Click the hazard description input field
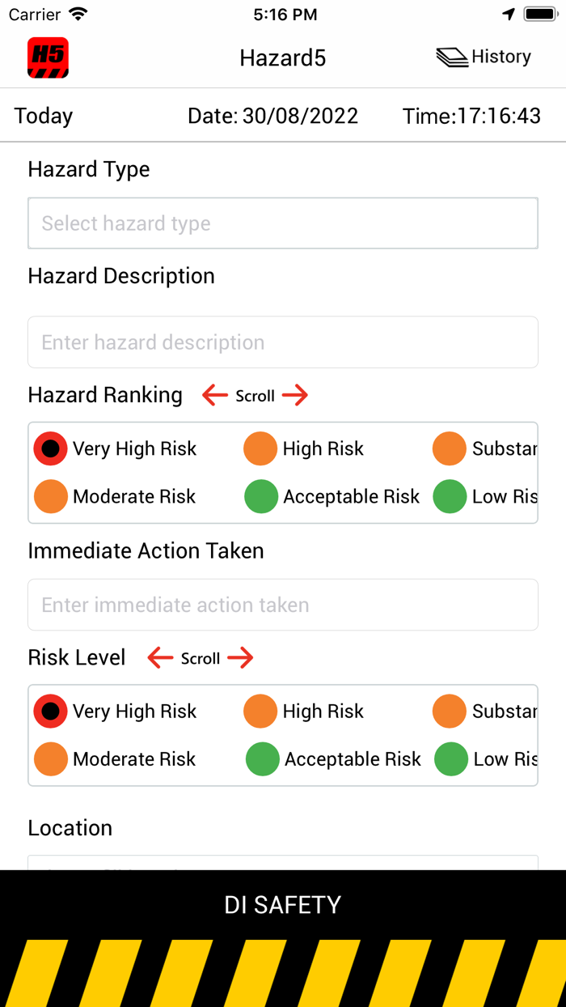The height and width of the screenshot is (1007, 566). (x=283, y=342)
